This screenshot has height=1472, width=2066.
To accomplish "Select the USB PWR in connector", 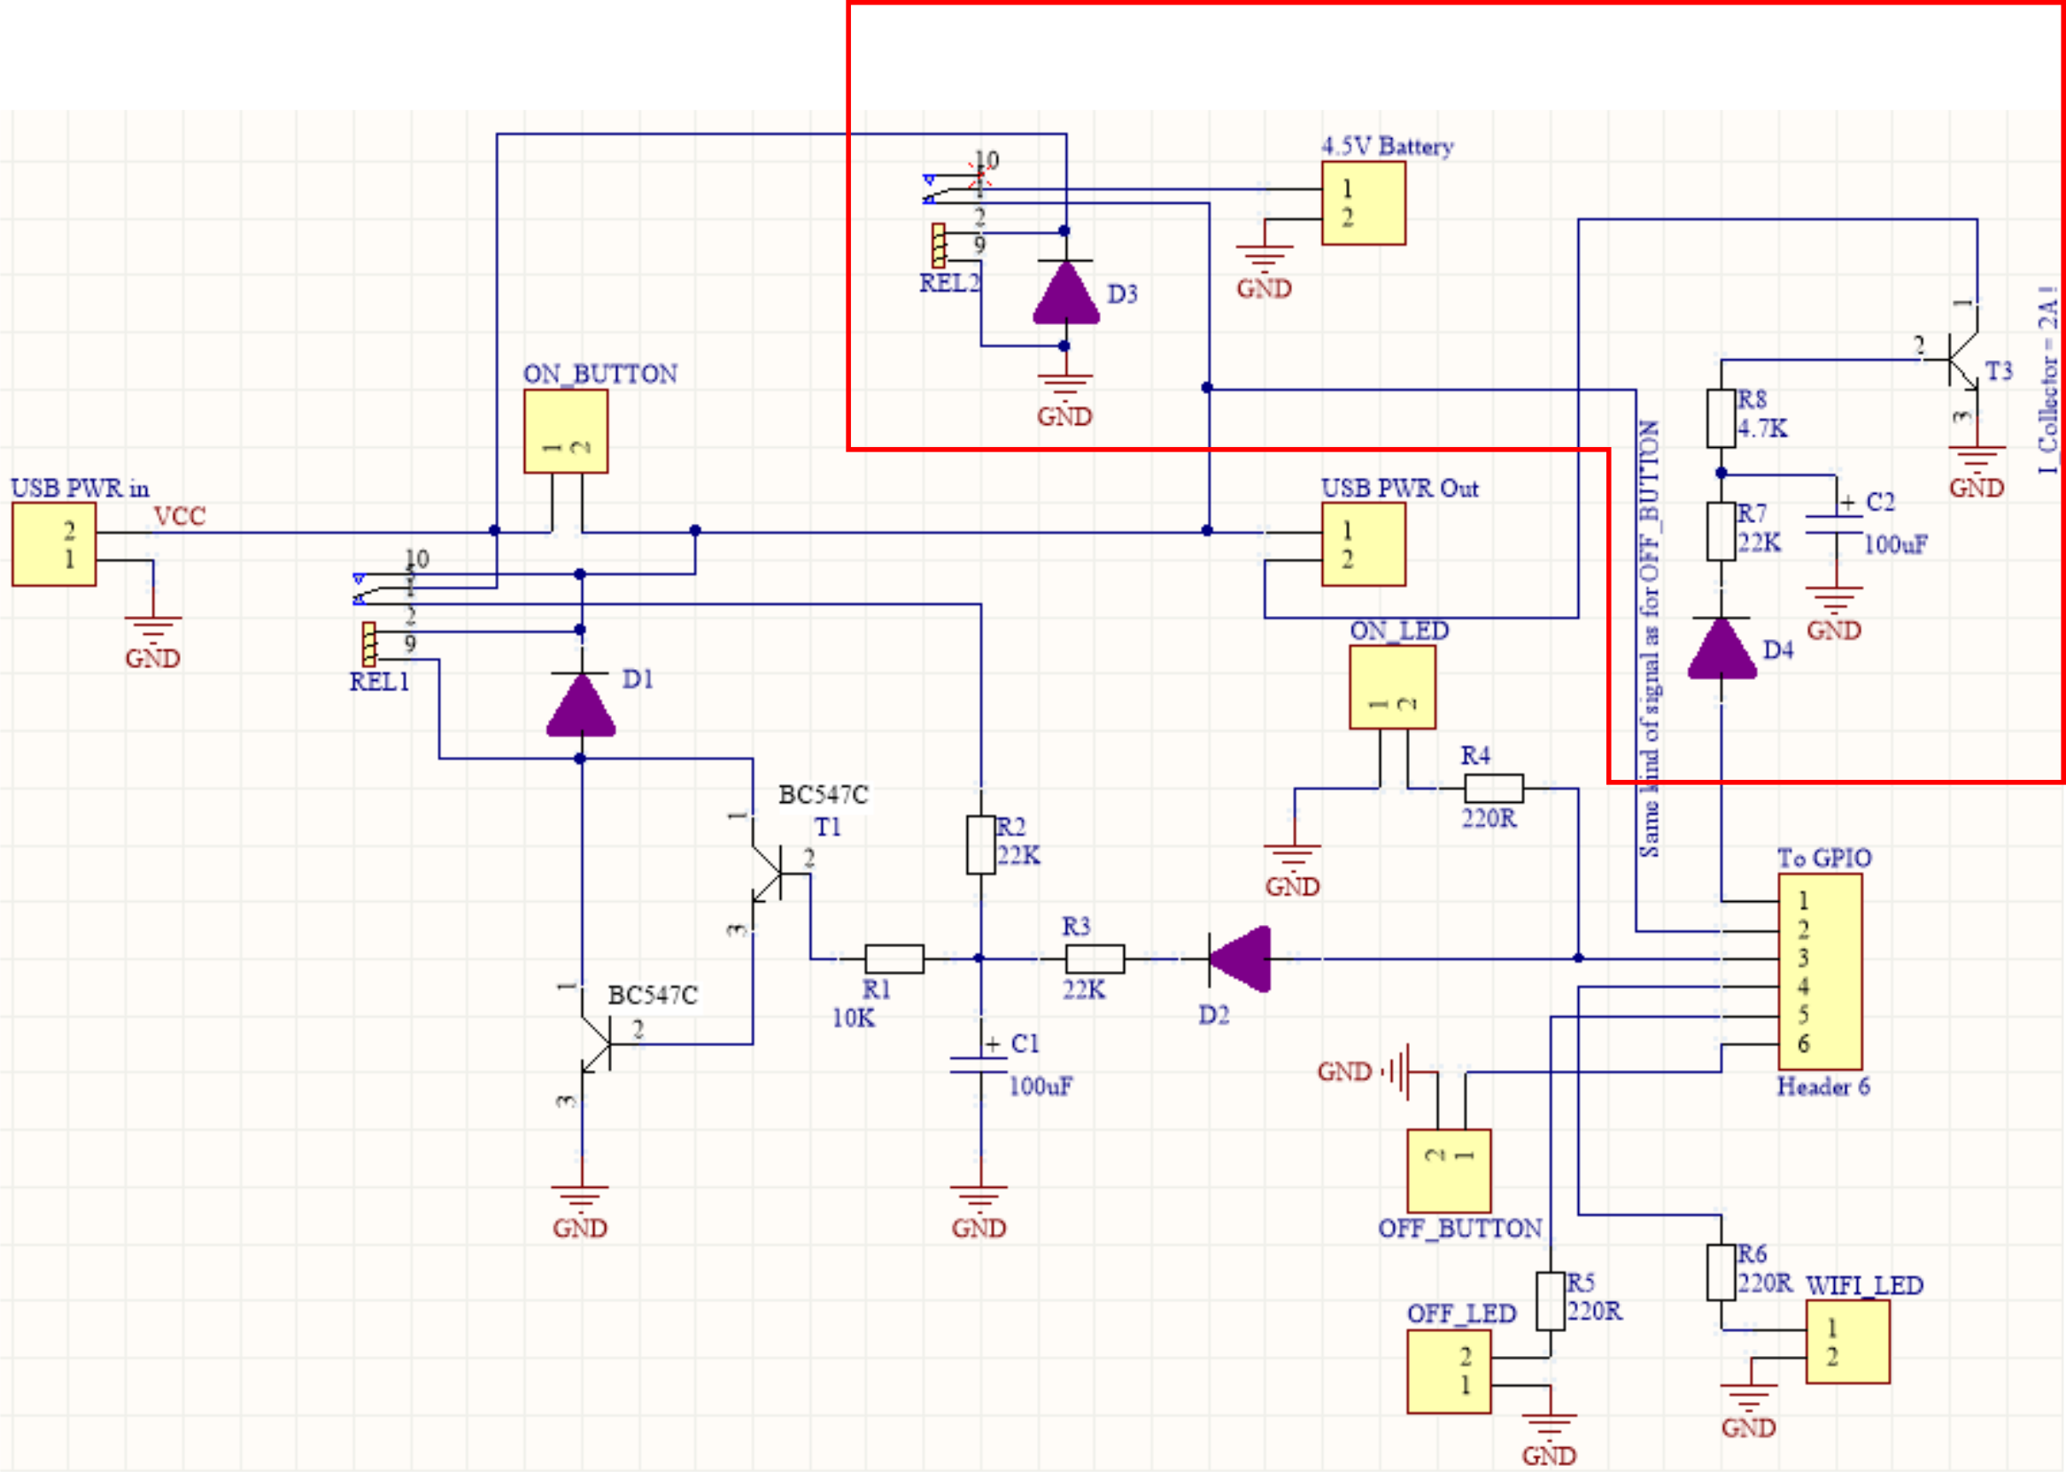I will tap(53, 543).
